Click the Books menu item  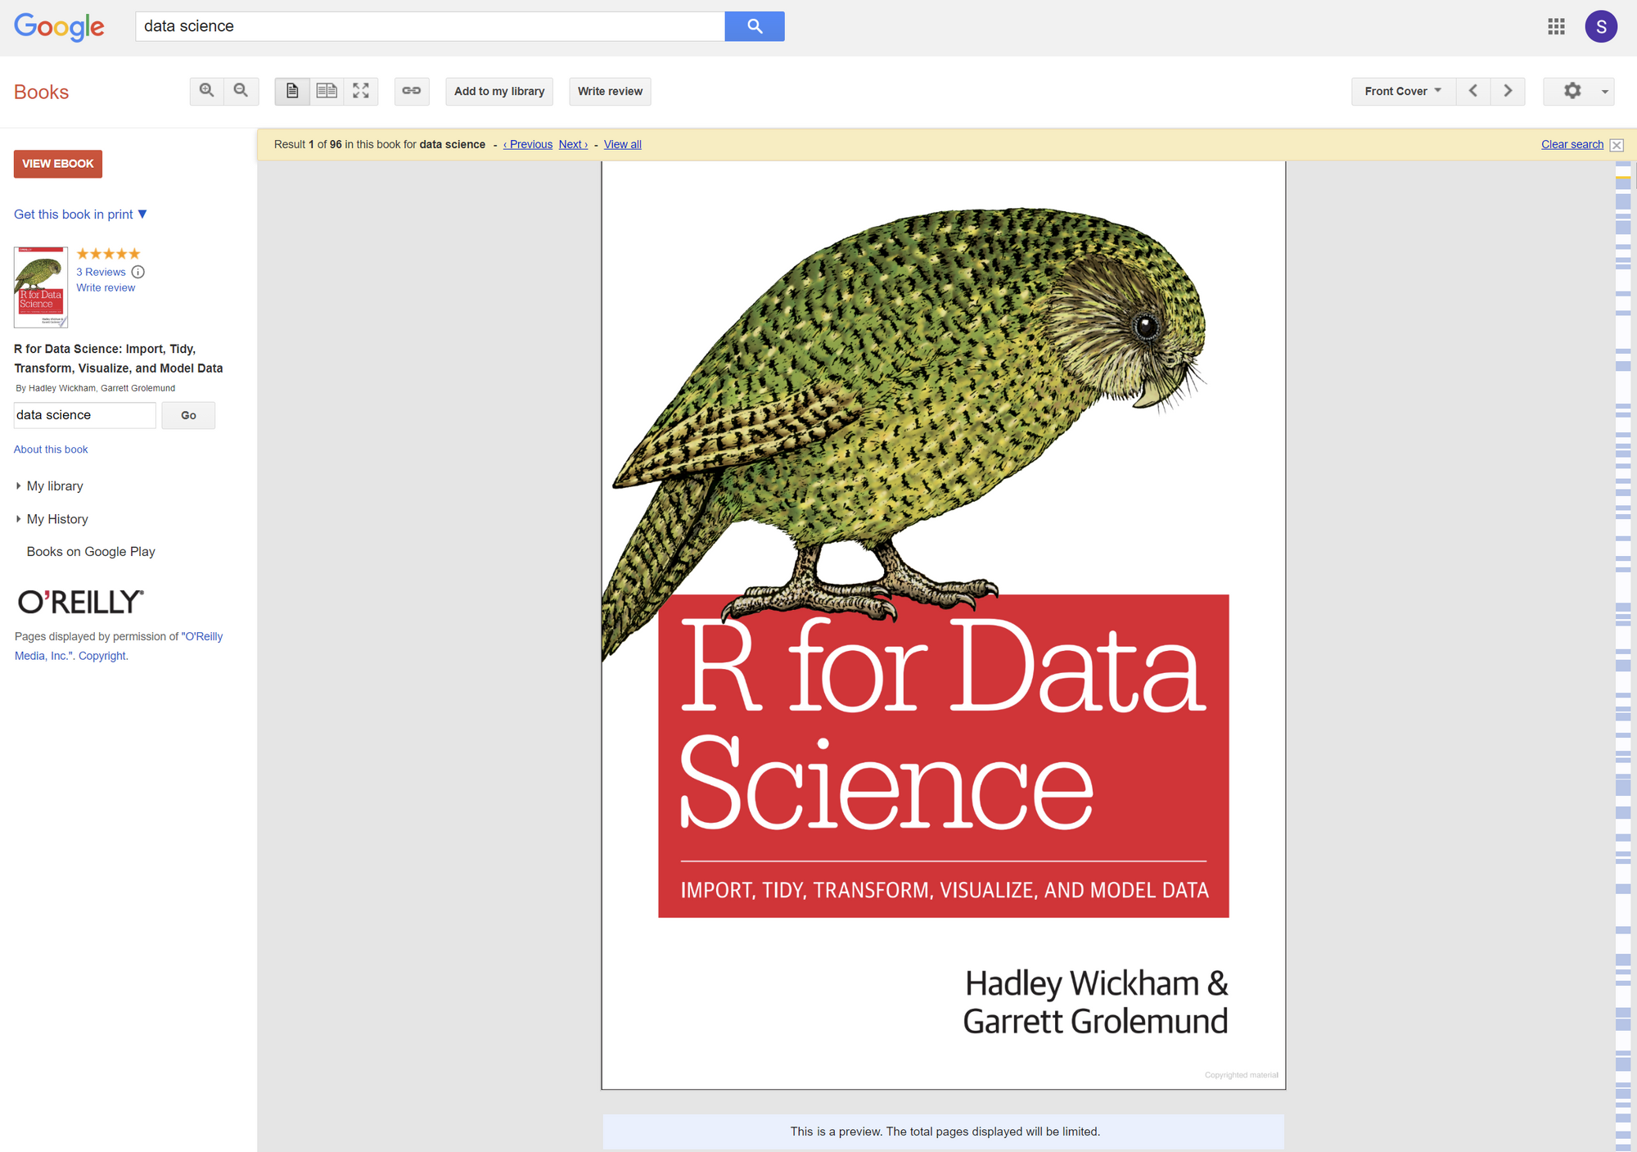[40, 91]
